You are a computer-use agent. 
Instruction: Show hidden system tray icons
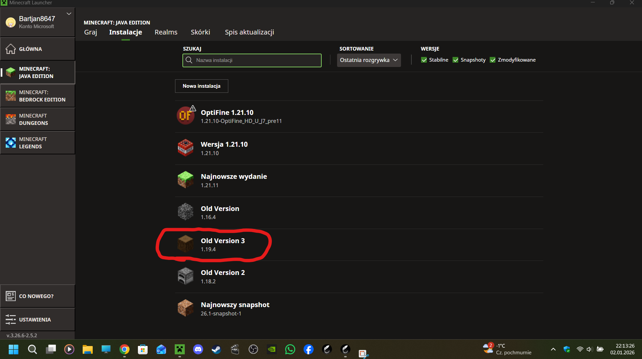(x=553, y=349)
